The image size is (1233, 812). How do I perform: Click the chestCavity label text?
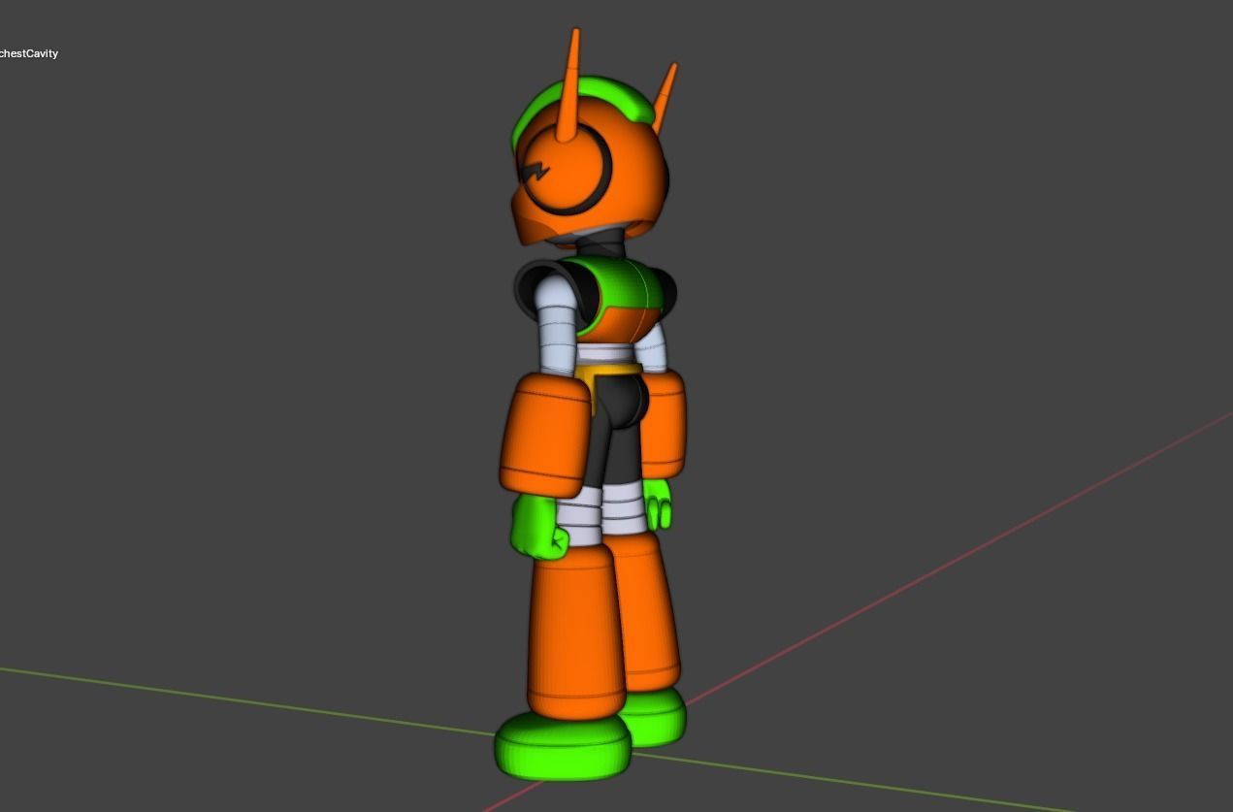pos(28,53)
